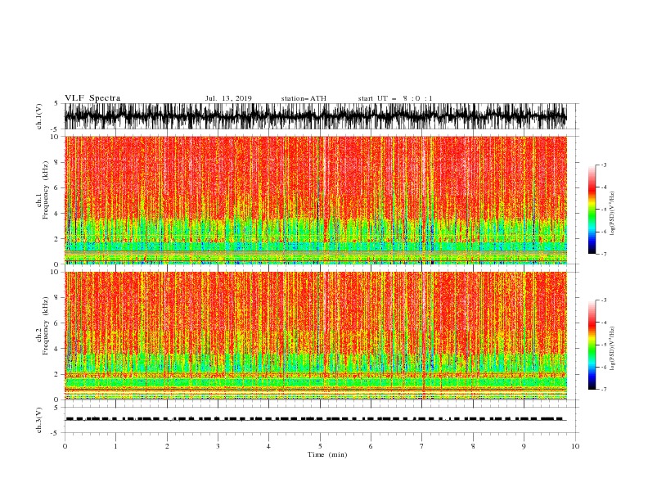The image size is (648, 501).
Task: Click the "start UT = 8 :0 :1" text
Action: (x=395, y=98)
